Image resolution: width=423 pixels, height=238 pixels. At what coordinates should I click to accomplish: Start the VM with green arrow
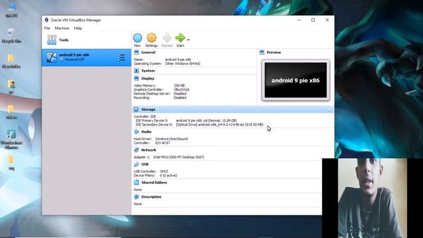tap(180, 38)
